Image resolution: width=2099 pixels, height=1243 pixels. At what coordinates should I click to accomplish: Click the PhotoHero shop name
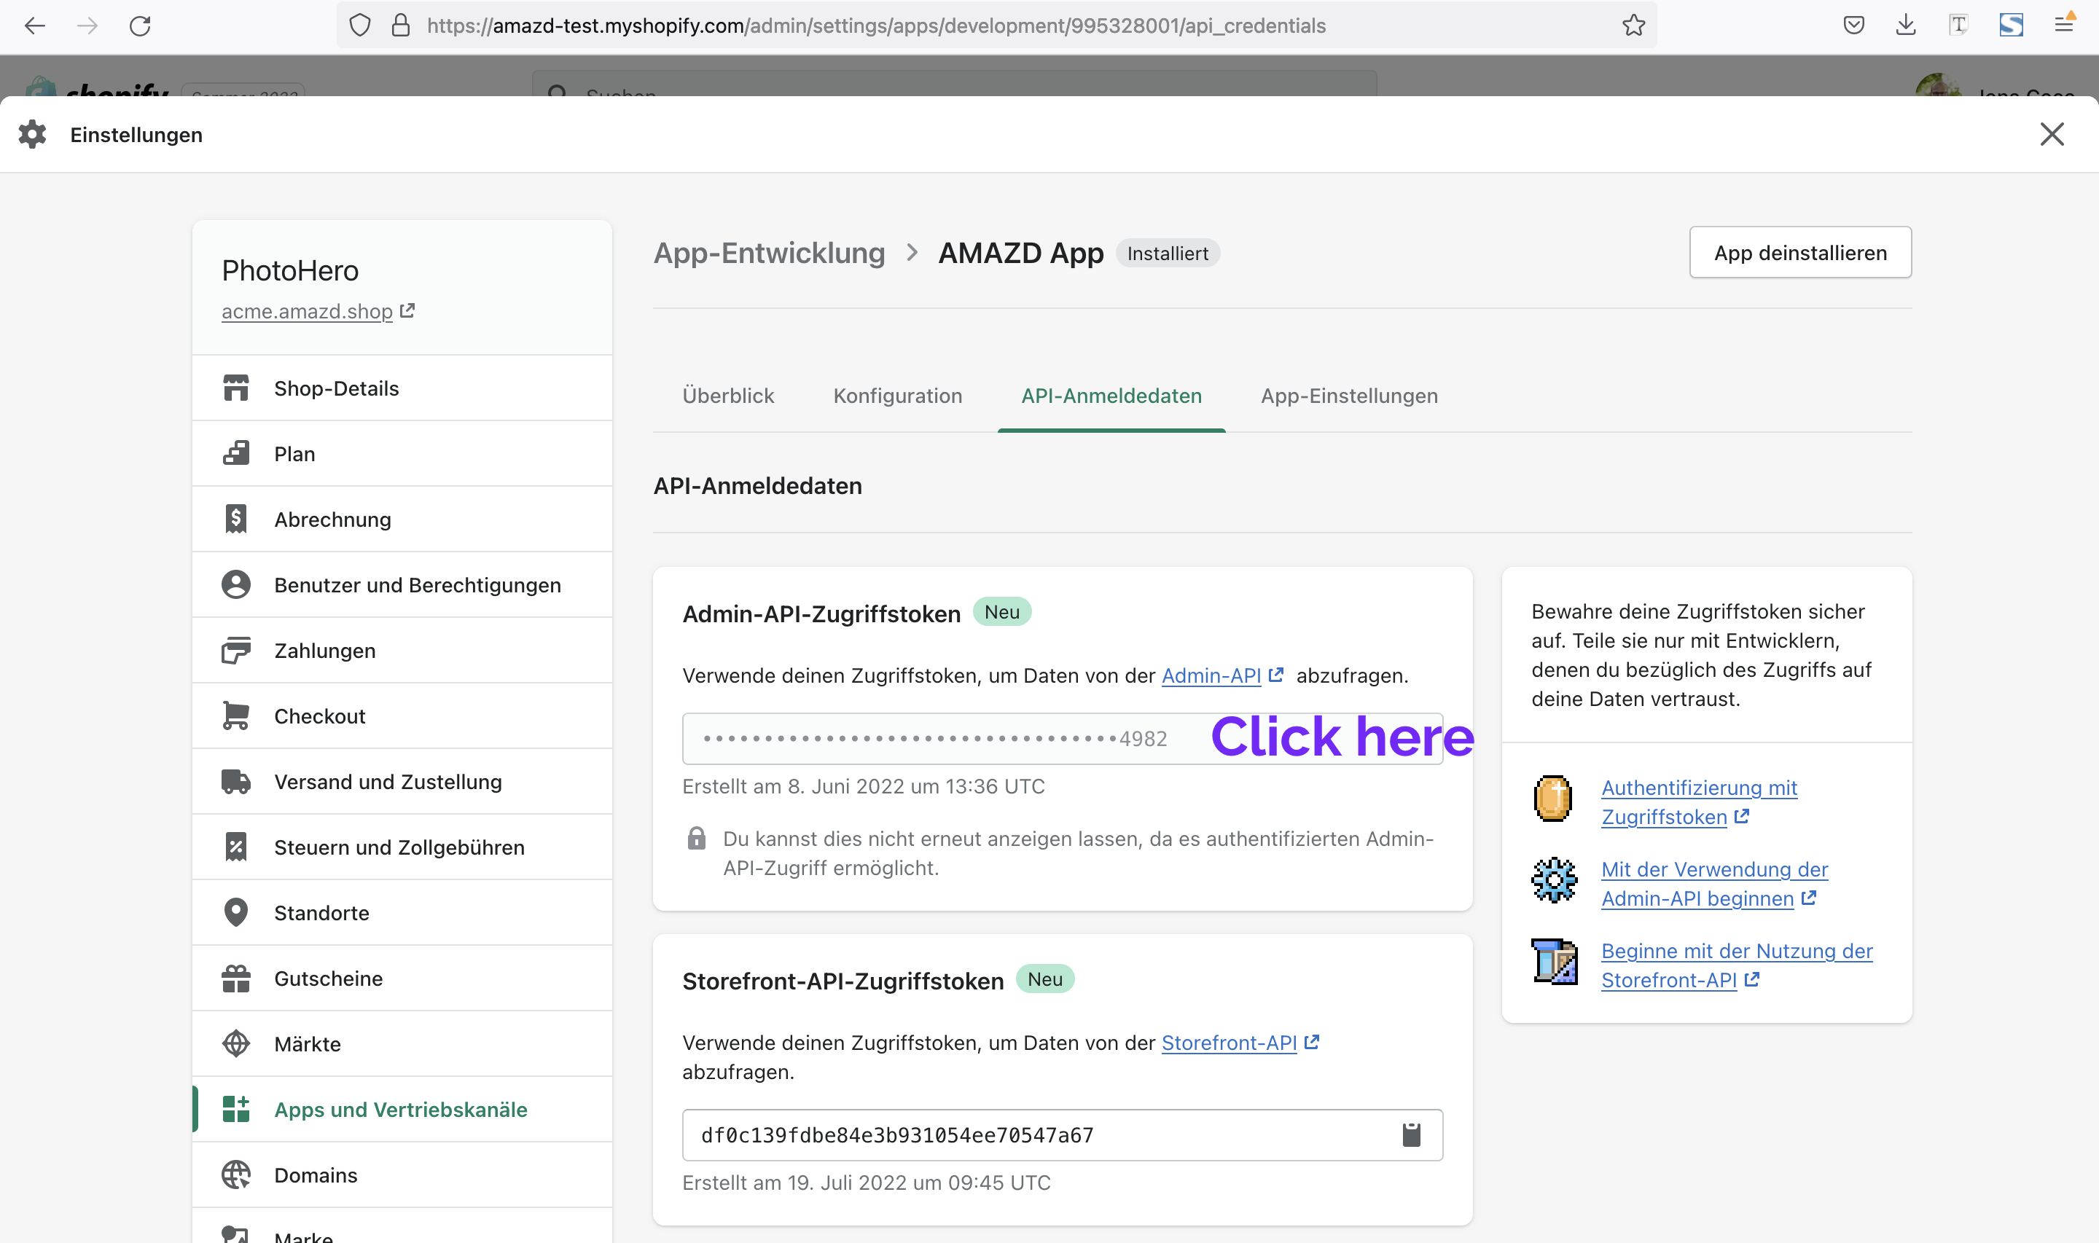[x=290, y=270]
